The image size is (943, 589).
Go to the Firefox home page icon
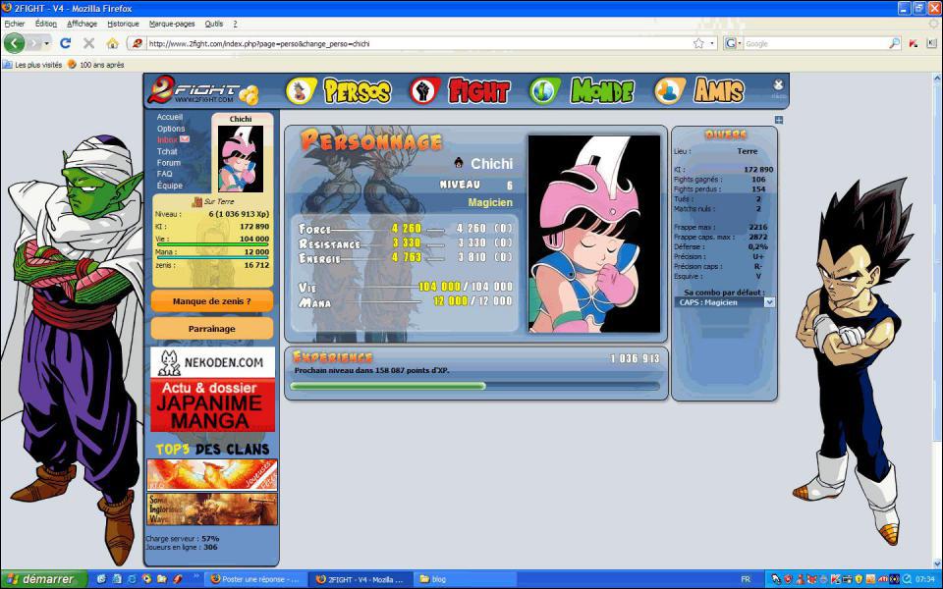coord(112,43)
